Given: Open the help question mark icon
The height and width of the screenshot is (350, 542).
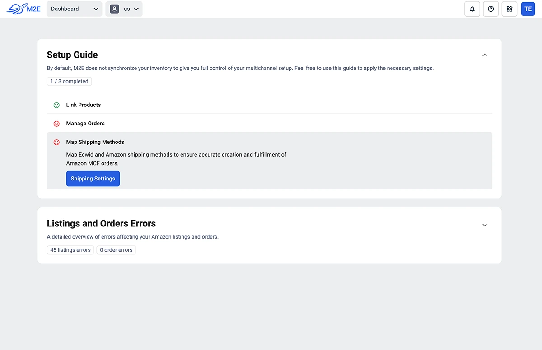Looking at the screenshot, I should tap(491, 9).
